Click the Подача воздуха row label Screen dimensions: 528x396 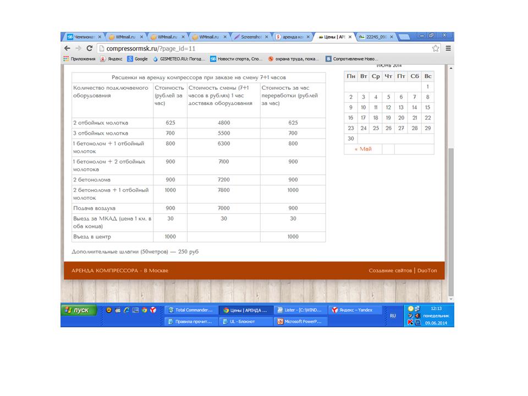pyautogui.click(x=94, y=208)
